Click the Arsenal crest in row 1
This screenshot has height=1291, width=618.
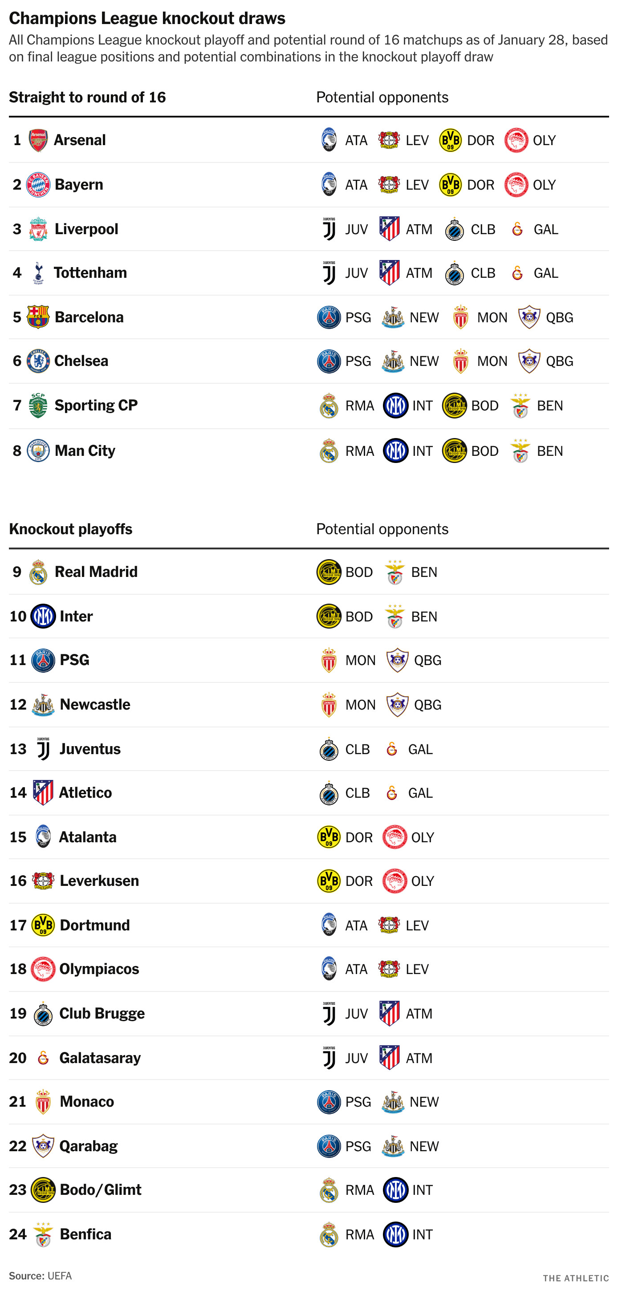[38, 140]
